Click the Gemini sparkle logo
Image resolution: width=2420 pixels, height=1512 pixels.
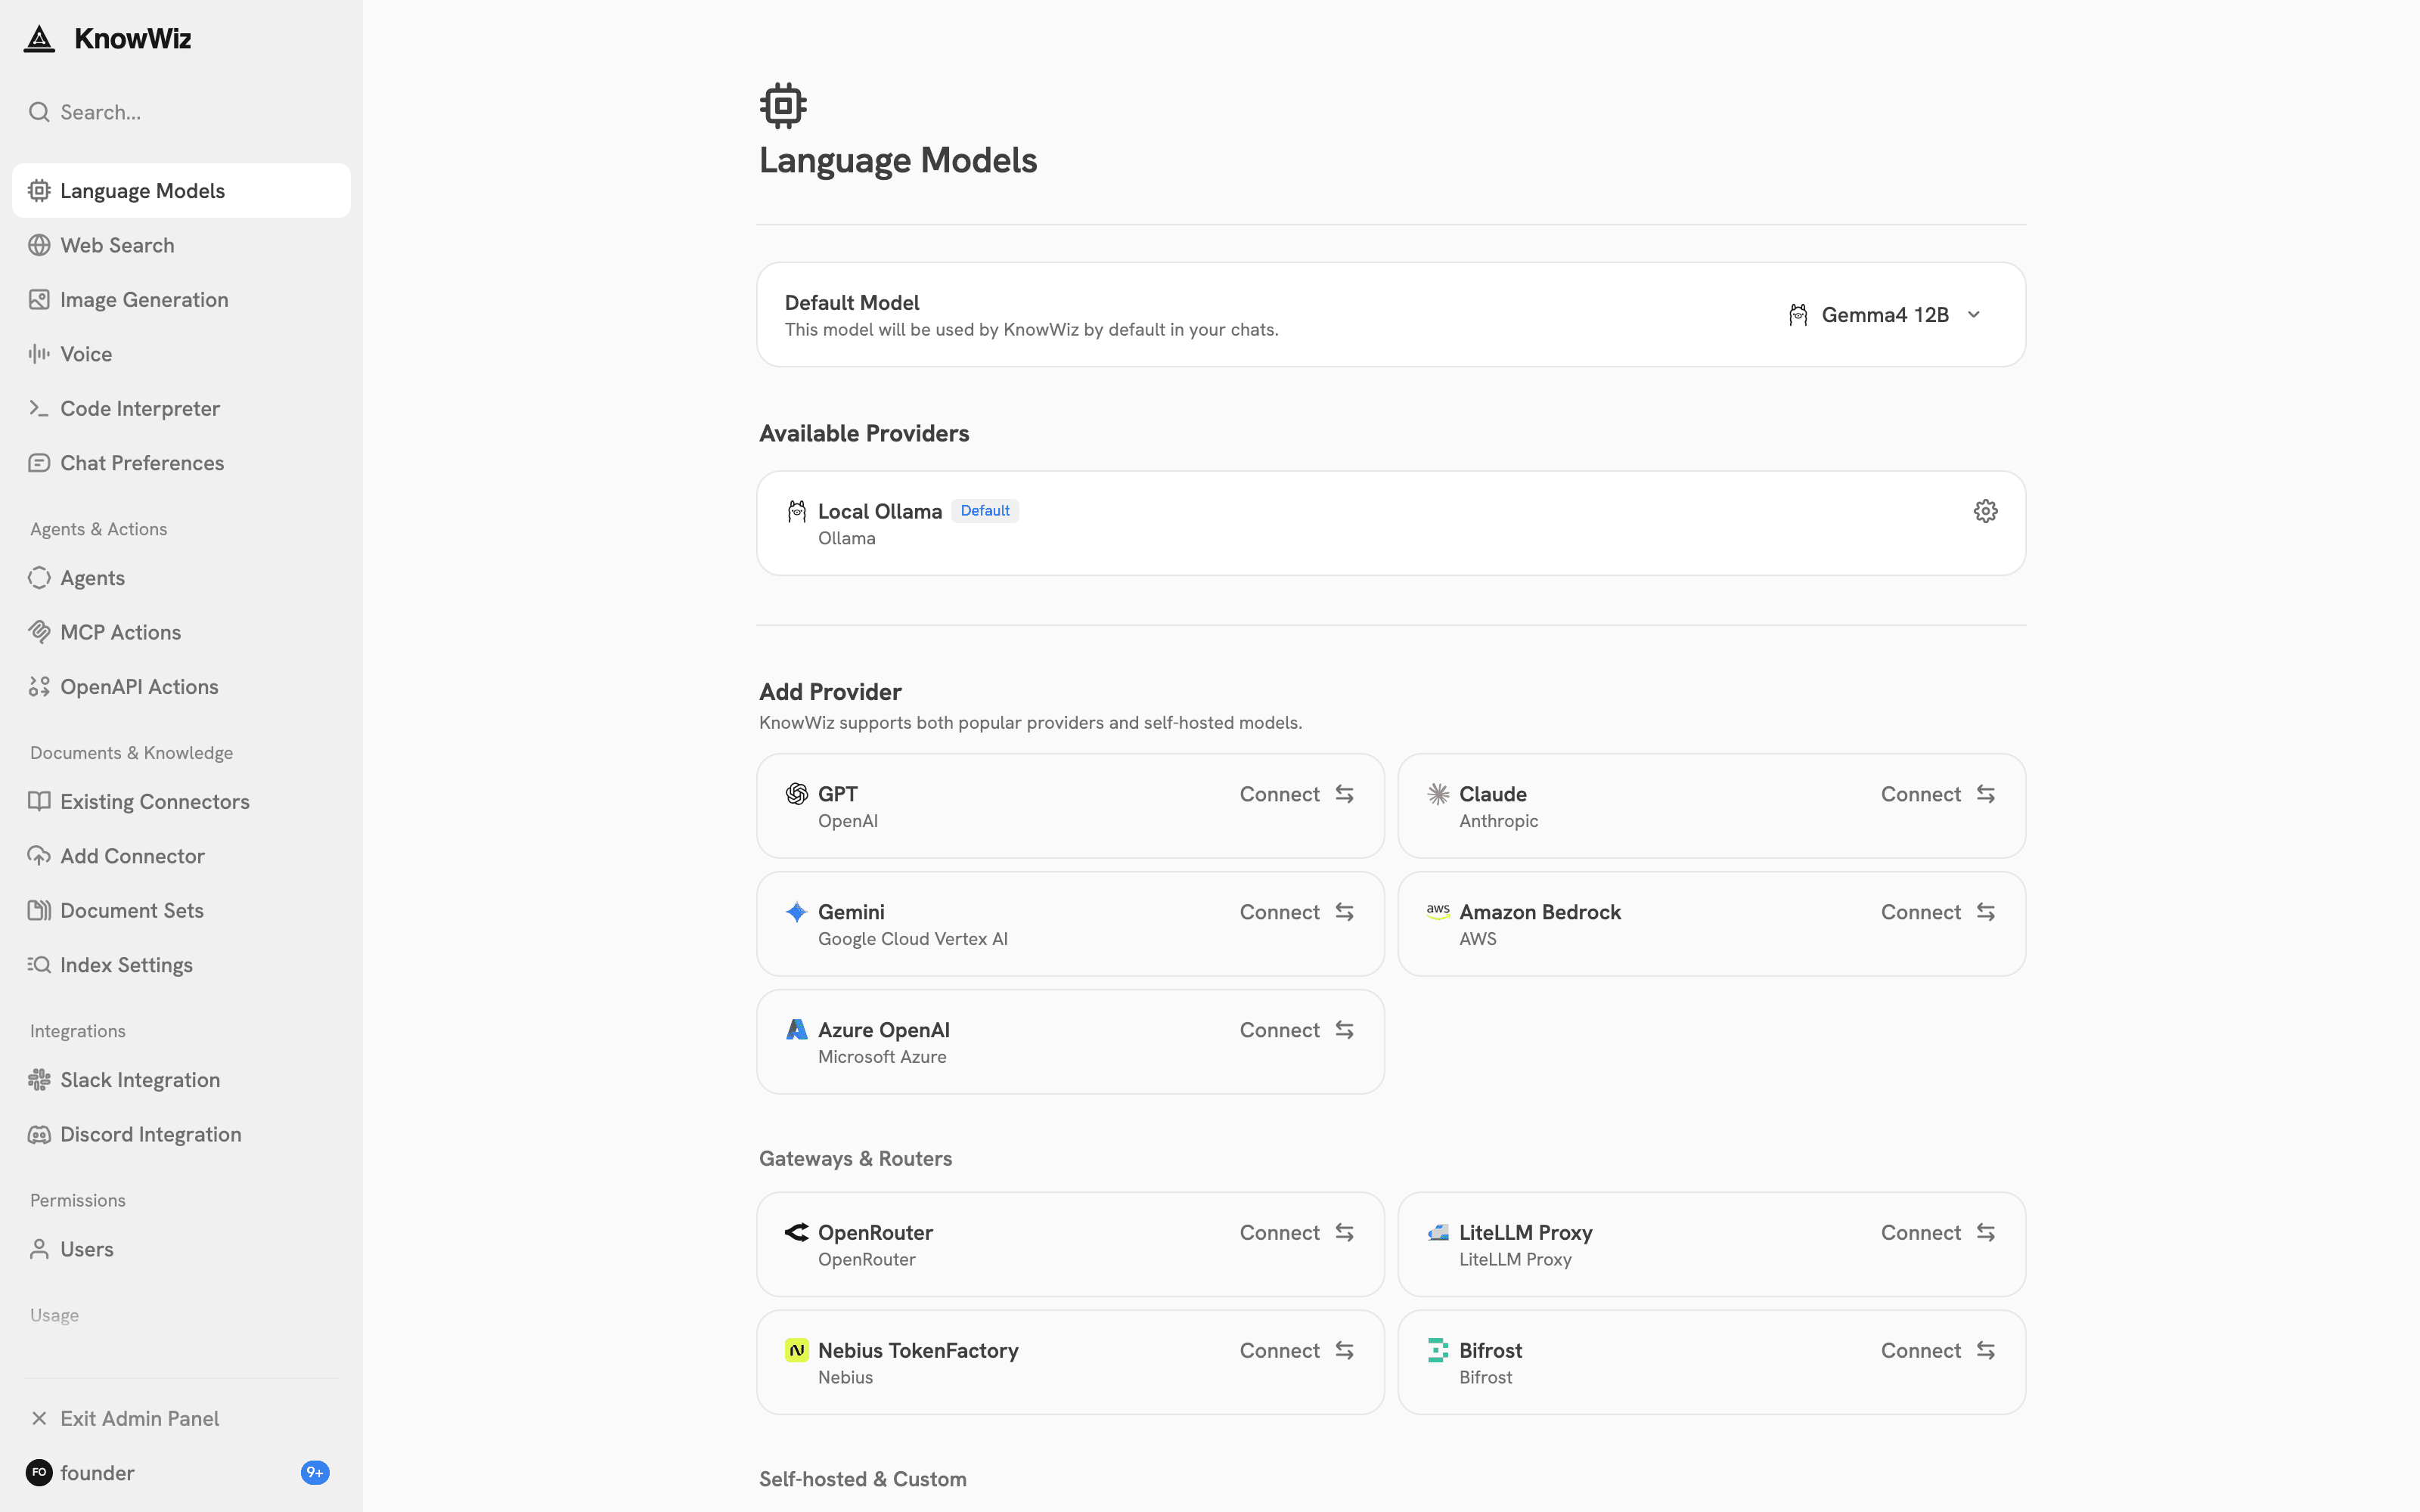[797, 912]
